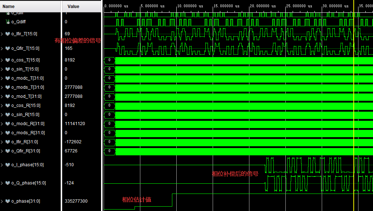Image resolution: width=373 pixels, height=211 pixels.
Task: Click the value -510 of o_I_phase
Action: 69,164
